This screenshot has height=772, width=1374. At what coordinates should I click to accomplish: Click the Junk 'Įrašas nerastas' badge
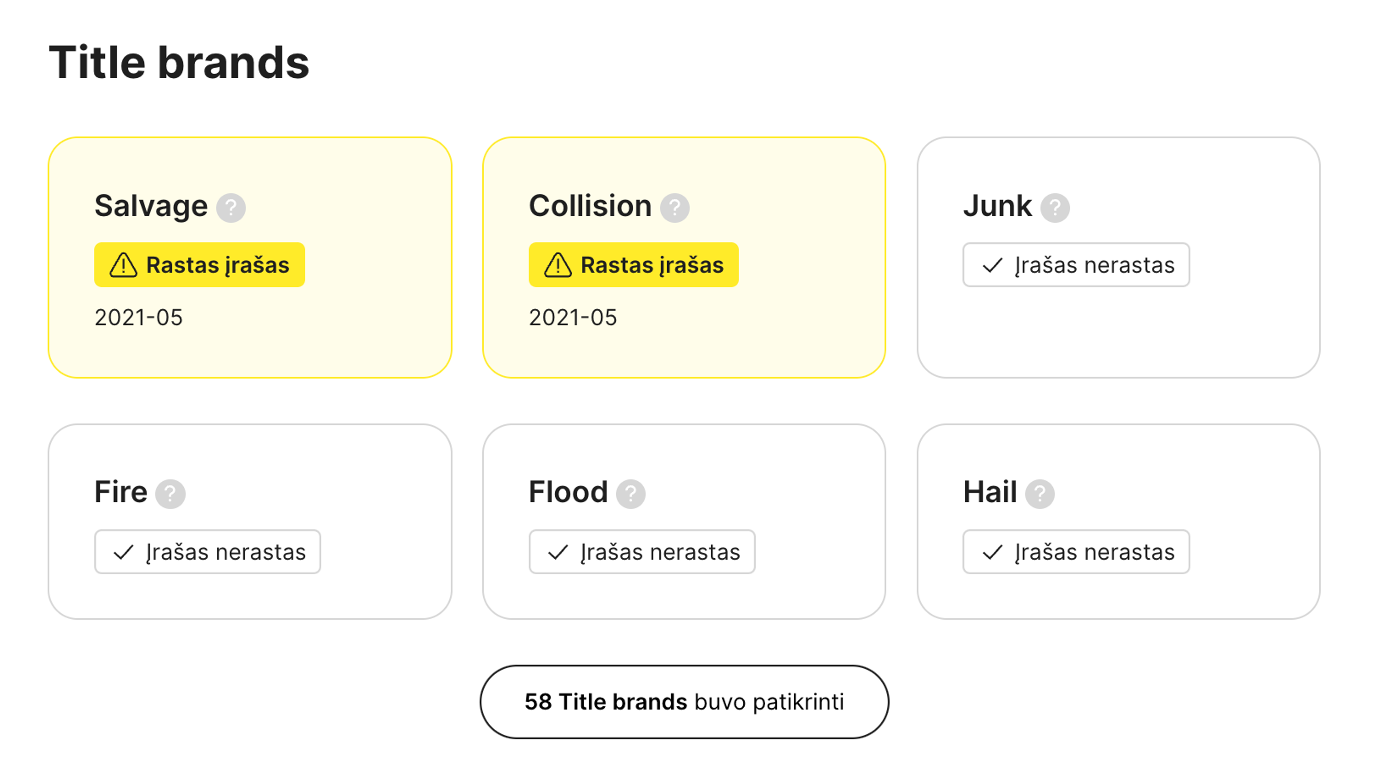pyautogui.click(x=1076, y=265)
